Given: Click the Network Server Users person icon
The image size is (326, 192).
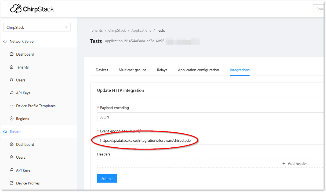Looking at the screenshot, I should (12, 80).
